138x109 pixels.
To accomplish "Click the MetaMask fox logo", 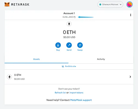I will pos(7,4).
